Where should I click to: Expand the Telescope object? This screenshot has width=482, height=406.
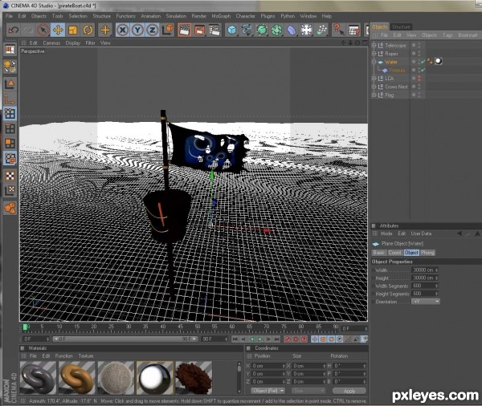(x=374, y=46)
